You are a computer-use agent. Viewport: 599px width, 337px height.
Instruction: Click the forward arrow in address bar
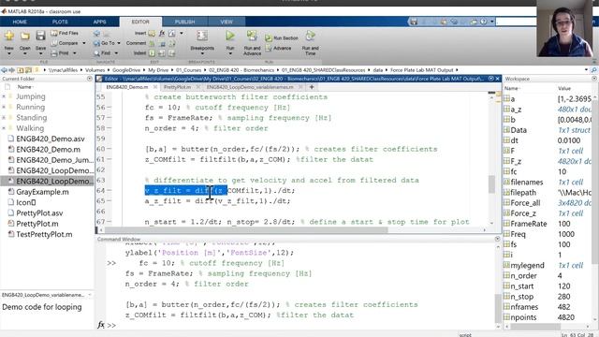pos(12,70)
